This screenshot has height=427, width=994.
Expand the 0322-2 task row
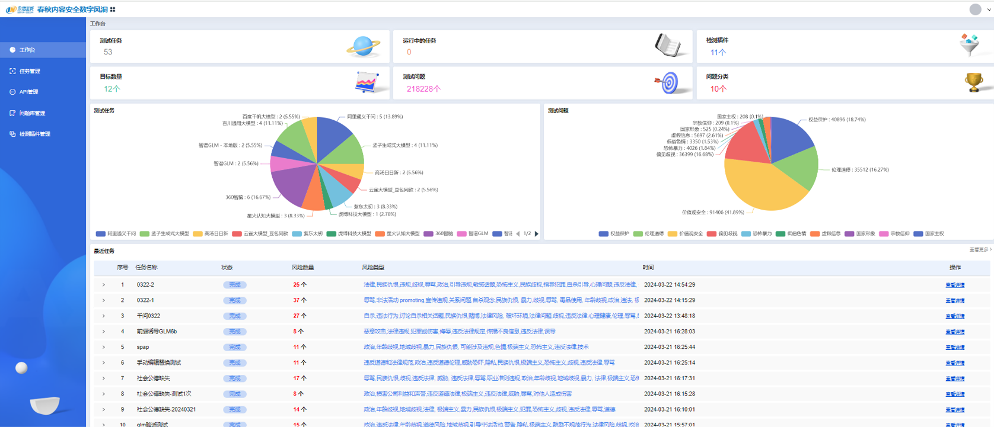103,285
